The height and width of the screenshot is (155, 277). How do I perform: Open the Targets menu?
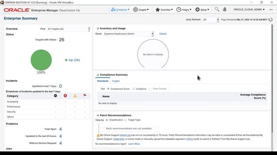coord(141,9)
